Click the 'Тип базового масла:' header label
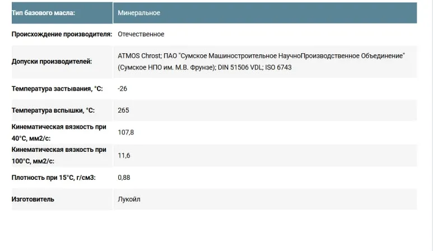Viewport: 433px width, 251px height. tap(43, 13)
